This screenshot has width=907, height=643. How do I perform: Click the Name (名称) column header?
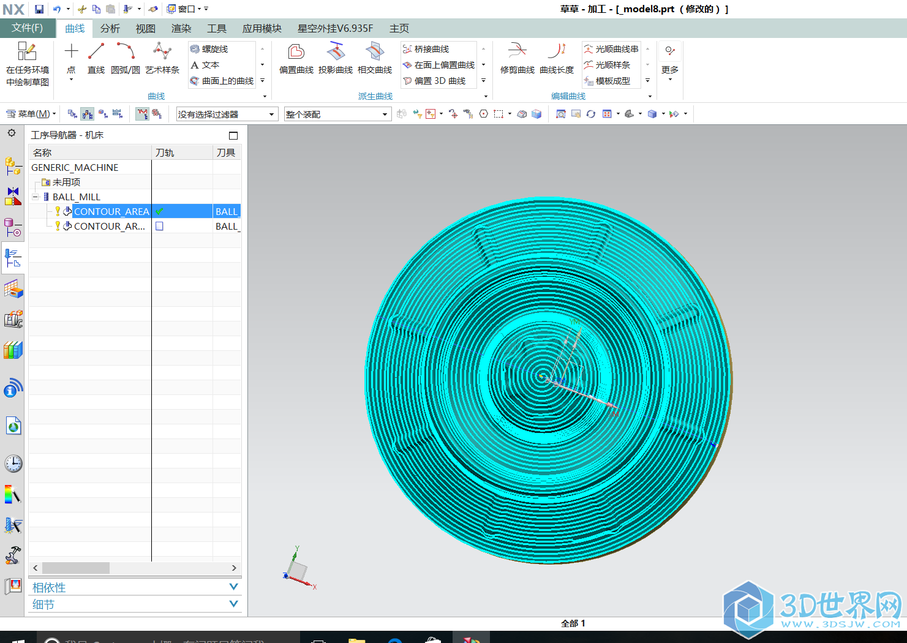(90, 152)
